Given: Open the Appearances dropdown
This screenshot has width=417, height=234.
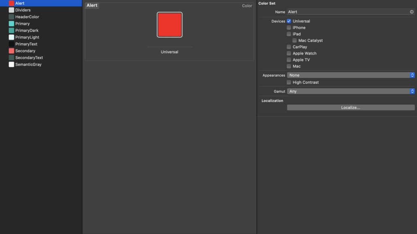Looking at the screenshot, I should pos(351,75).
